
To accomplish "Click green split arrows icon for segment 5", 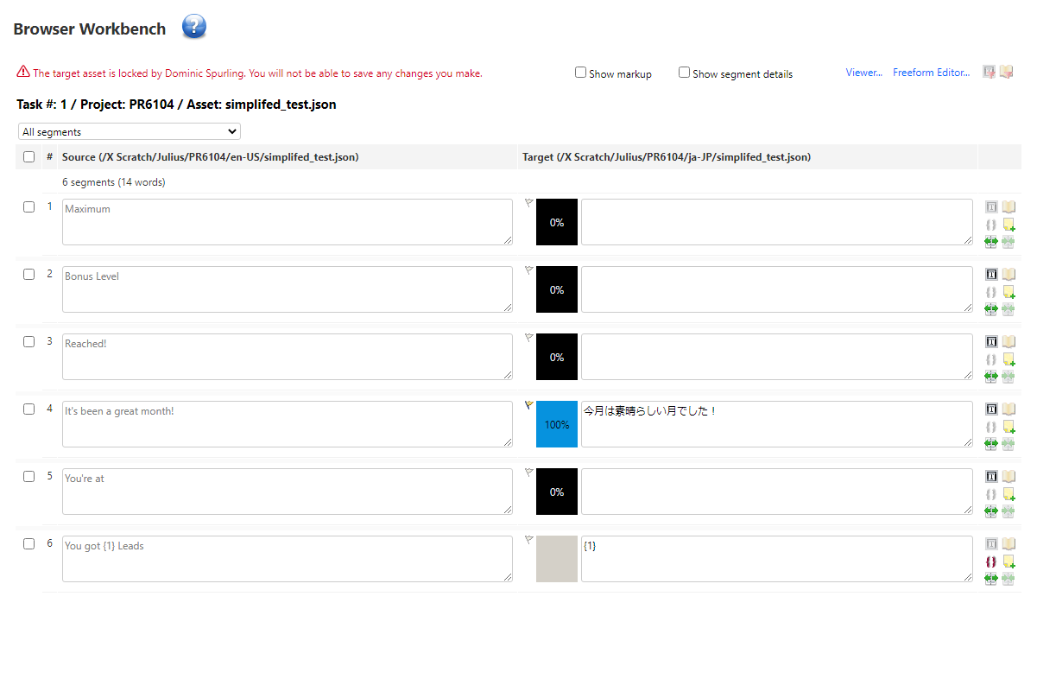I will (x=991, y=511).
